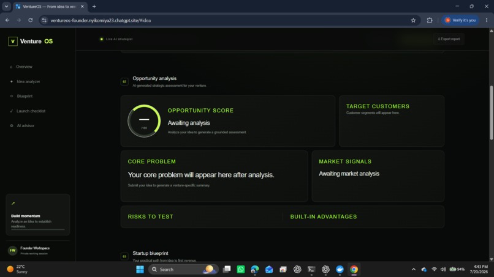Click the Wi-Fi icon in the tray
Image resolution: width=494 pixels, height=277 pixels.
[434, 270]
